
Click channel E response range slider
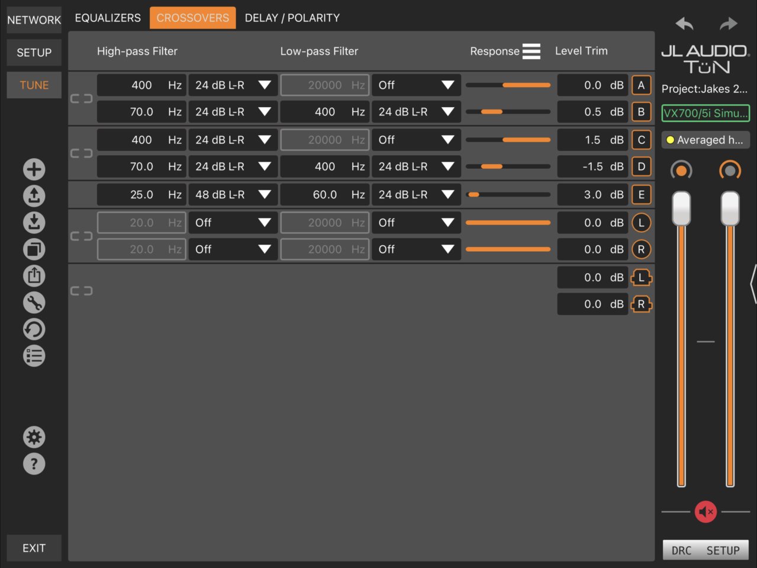point(508,194)
